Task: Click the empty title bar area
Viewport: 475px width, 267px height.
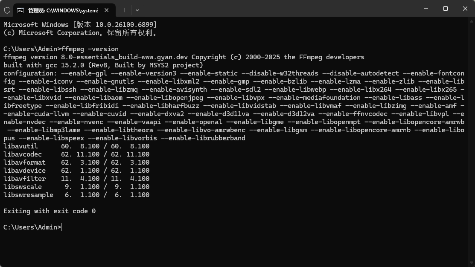Action: point(277,9)
